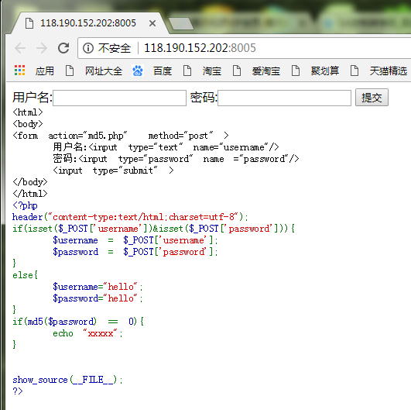This screenshot has height=410, width=411.
Task: Click the 用户名 text field
Action: pyautogui.click(x=119, y=98)
